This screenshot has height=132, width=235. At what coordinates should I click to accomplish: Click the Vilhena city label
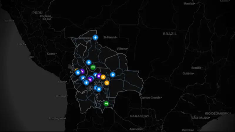(x=122, y=48)
